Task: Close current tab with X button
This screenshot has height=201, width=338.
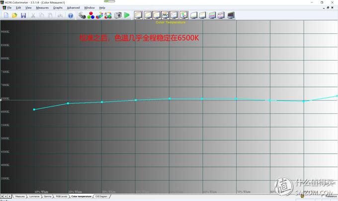Action: pos(2,197)
